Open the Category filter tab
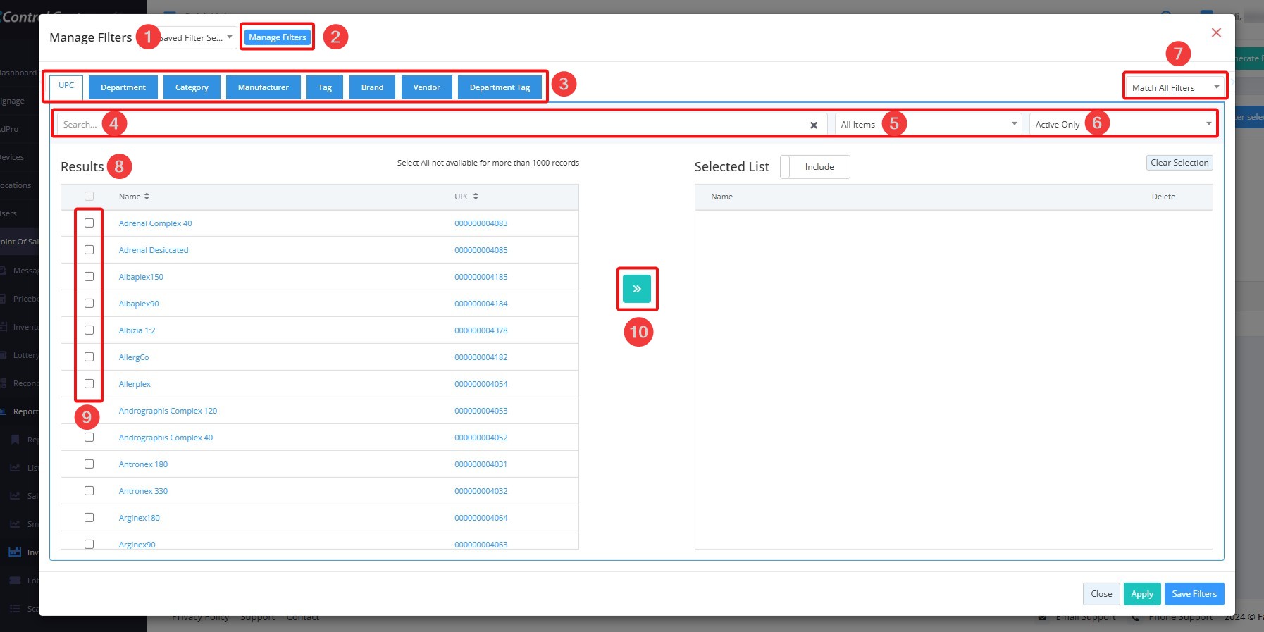This screenshot has height=632, width=1264. 192,87
